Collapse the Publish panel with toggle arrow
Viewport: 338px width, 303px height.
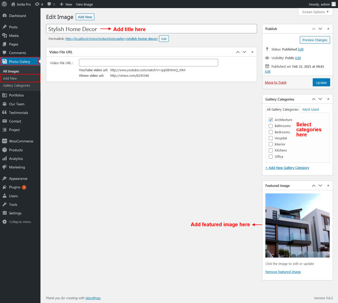328,29
